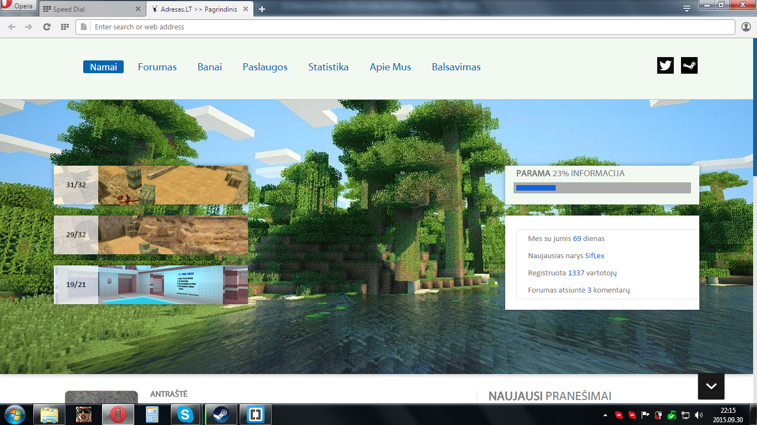Open the Steam group icon link

689,65
